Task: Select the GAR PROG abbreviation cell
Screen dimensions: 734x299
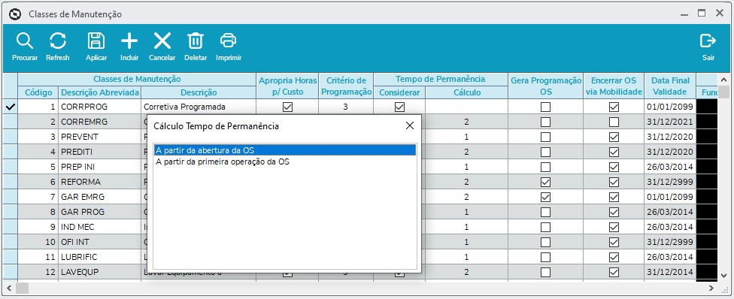Action: point(100,212)
